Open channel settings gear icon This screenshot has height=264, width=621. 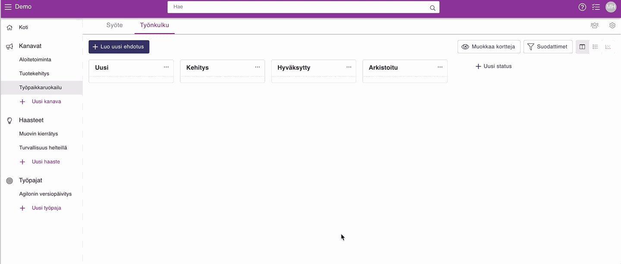[612, 25]
